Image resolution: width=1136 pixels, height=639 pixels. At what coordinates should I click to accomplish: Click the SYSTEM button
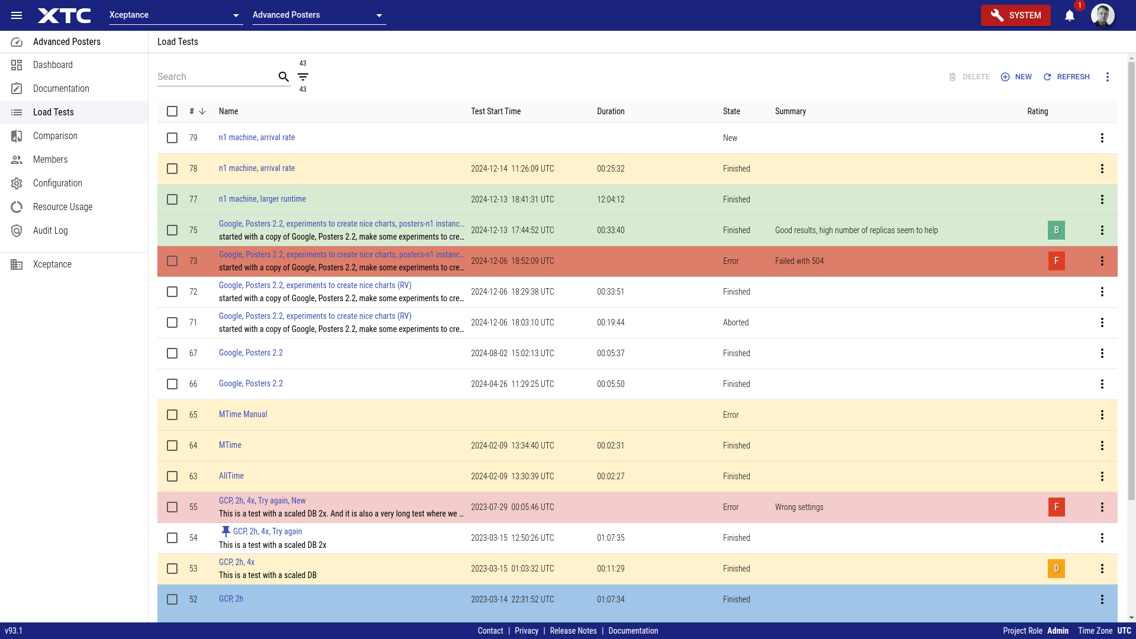click(1015, 15)
